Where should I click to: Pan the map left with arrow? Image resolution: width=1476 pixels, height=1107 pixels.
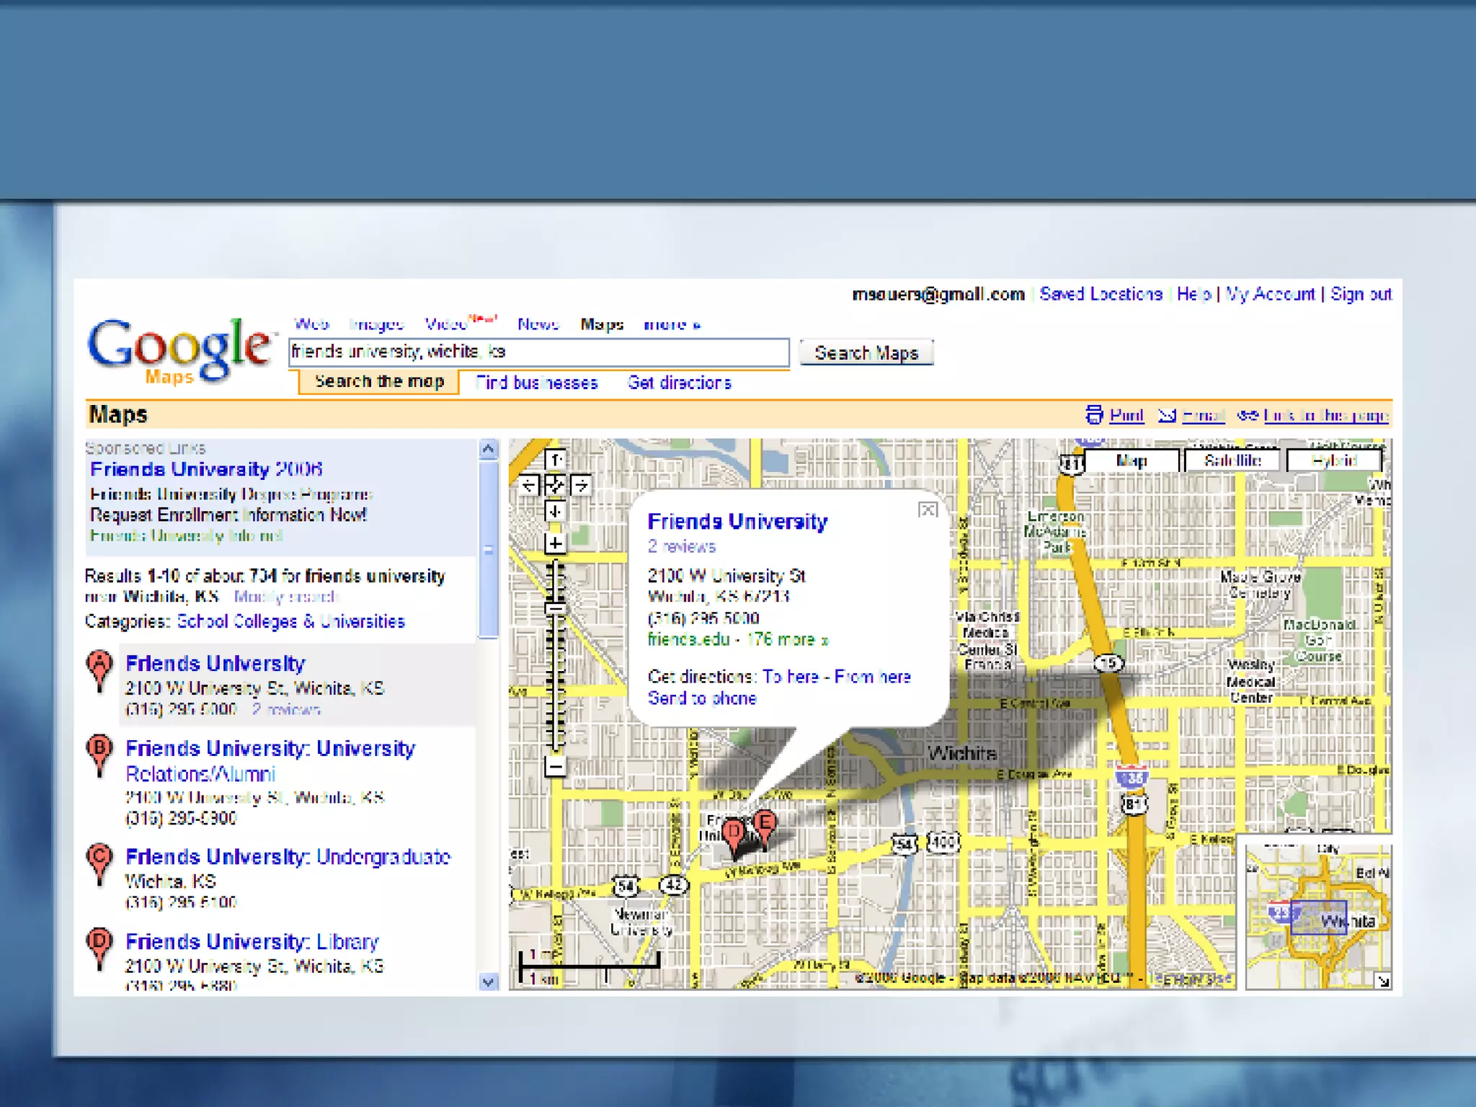[x=528, y=485]
